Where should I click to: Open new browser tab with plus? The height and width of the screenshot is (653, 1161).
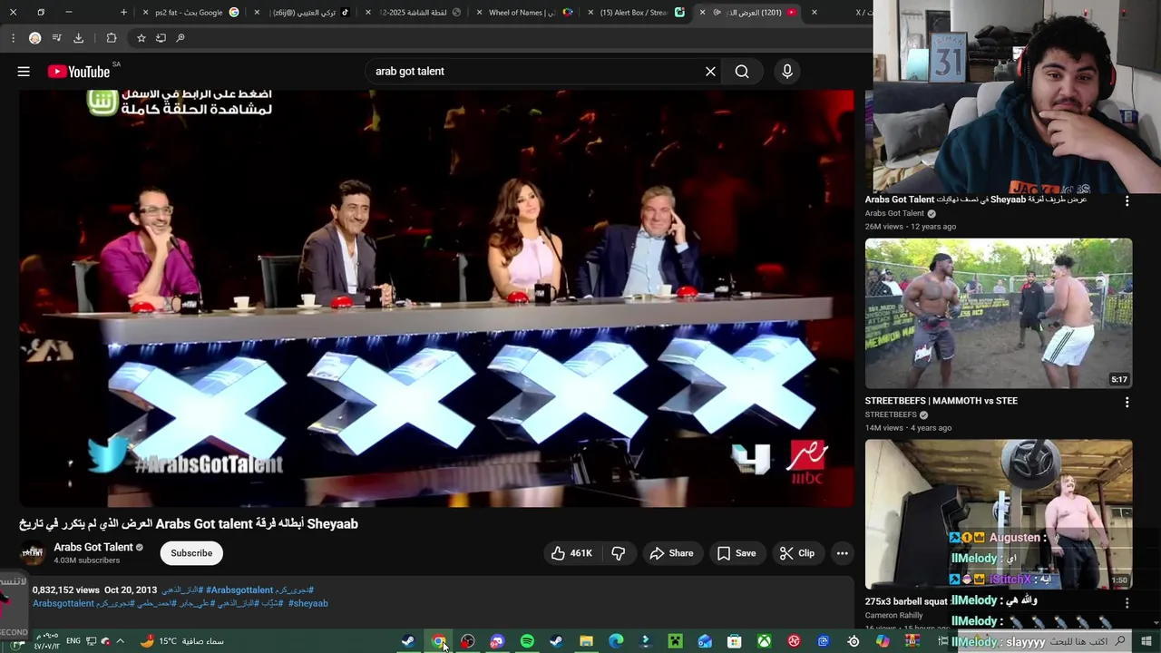click(x=123, y=13)
